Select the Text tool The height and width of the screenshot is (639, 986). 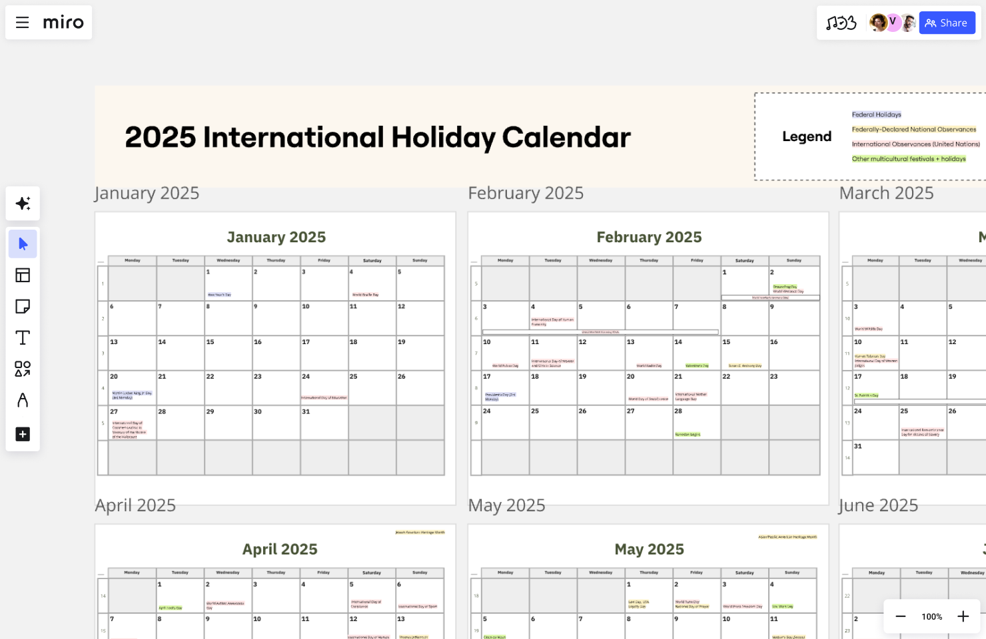(23, 337)
